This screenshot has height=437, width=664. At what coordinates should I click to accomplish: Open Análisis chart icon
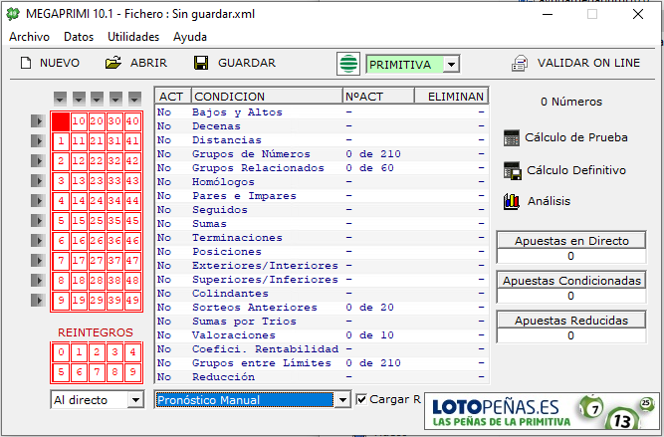pyautogui.click(x=513, y=201)
